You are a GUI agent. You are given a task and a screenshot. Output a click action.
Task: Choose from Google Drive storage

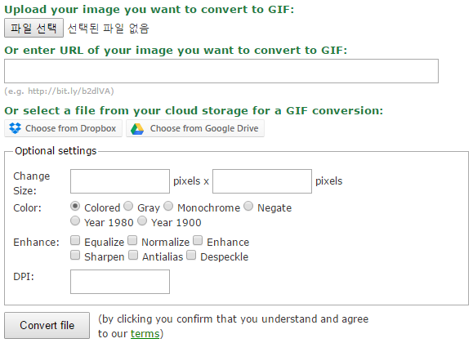[x=195, y=128]
